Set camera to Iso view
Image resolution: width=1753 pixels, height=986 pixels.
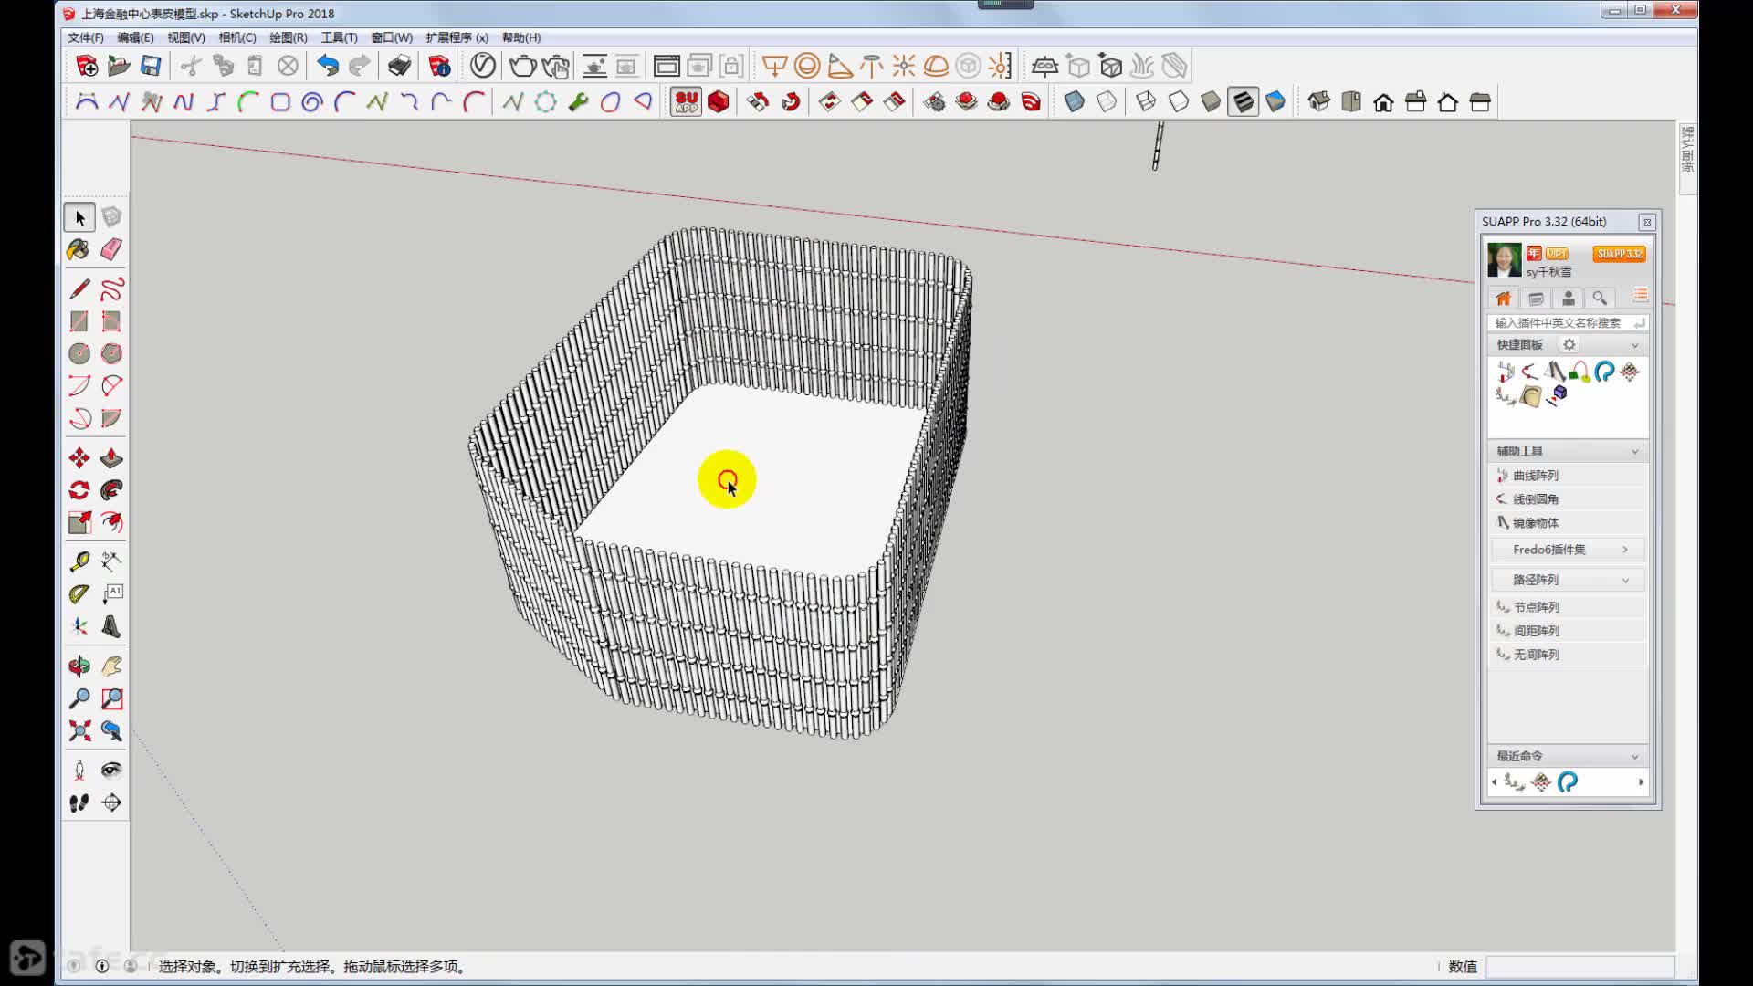point(1318,101)
